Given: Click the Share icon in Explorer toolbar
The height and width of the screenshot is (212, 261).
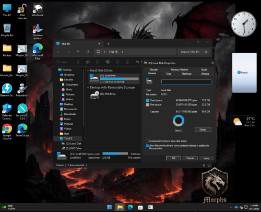Looking at the screenshot, I should coord(117,62).
